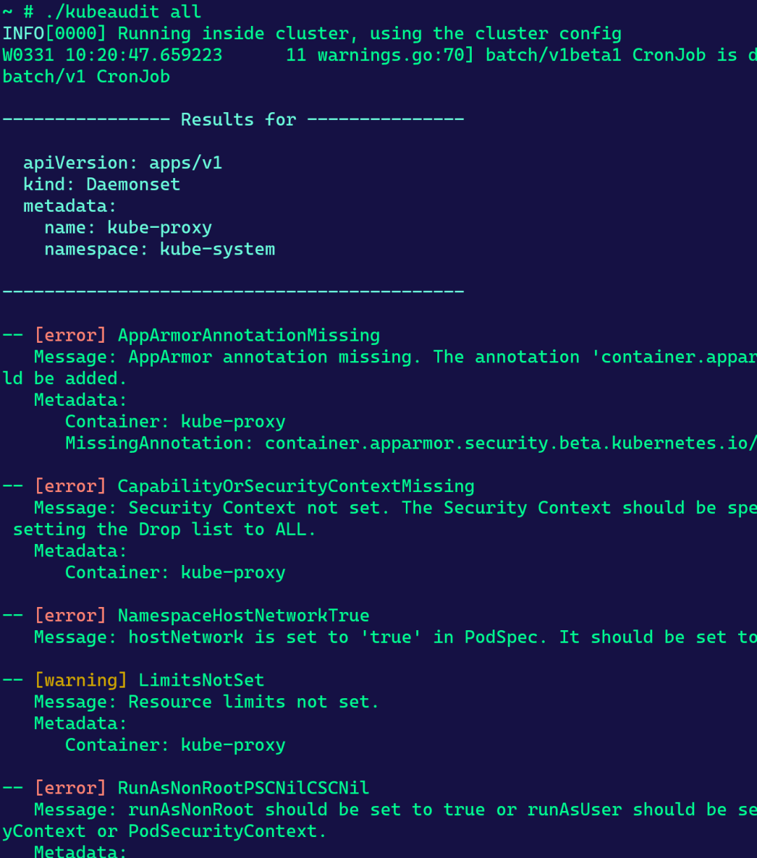
Task: Select 'name: kube-proxy' metadata line
Action: [x=128, y=228]
